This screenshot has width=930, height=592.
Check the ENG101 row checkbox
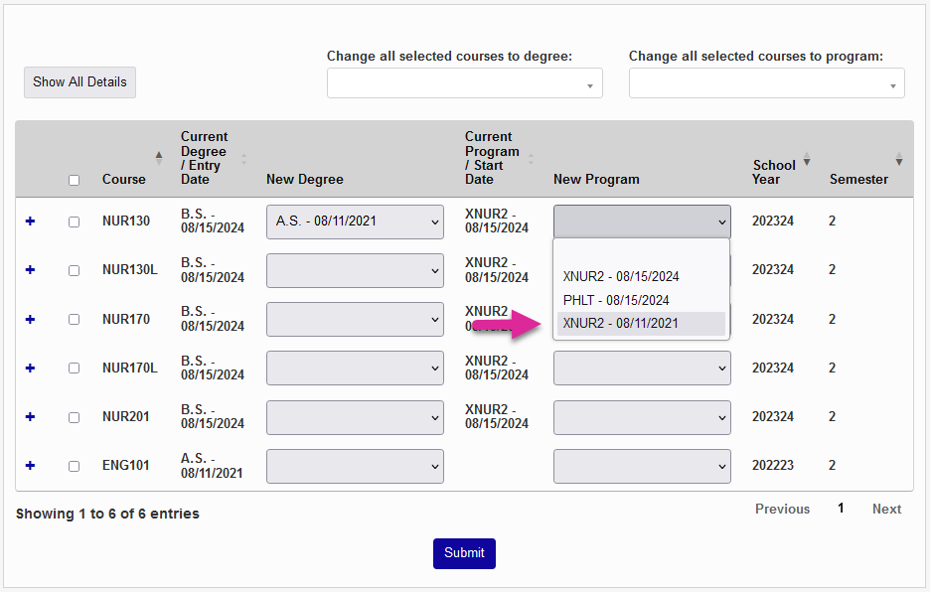pyautogui.click(x=74, y=465)
